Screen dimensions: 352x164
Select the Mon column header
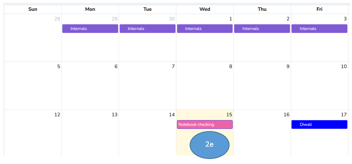coord(90,9)
